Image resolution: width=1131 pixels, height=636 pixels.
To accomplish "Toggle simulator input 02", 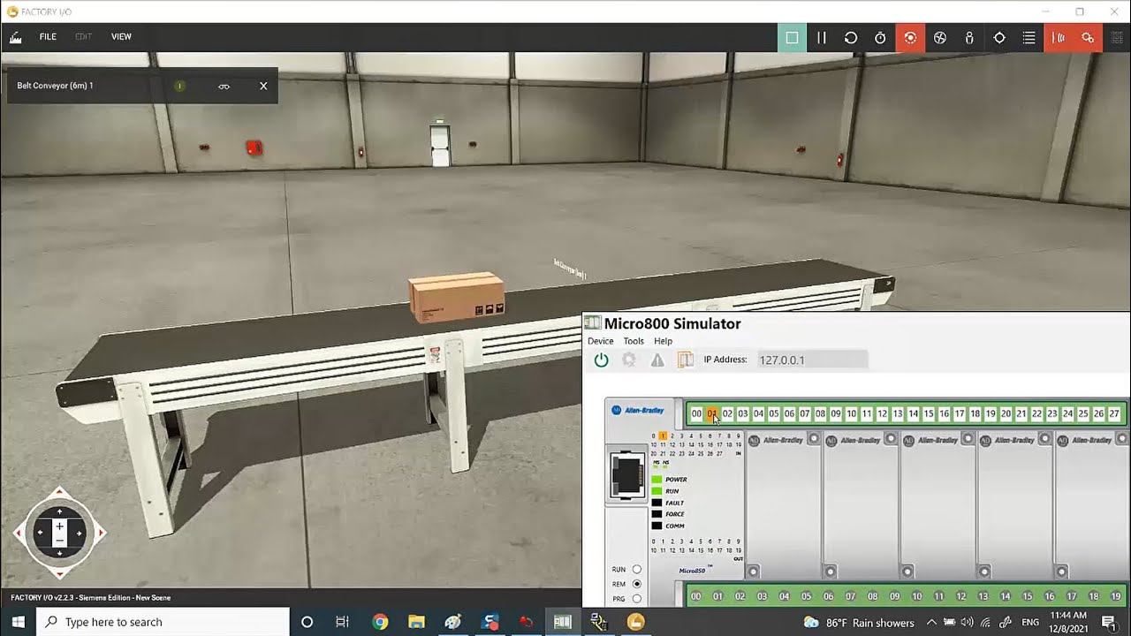I will [x=727, y=413].
